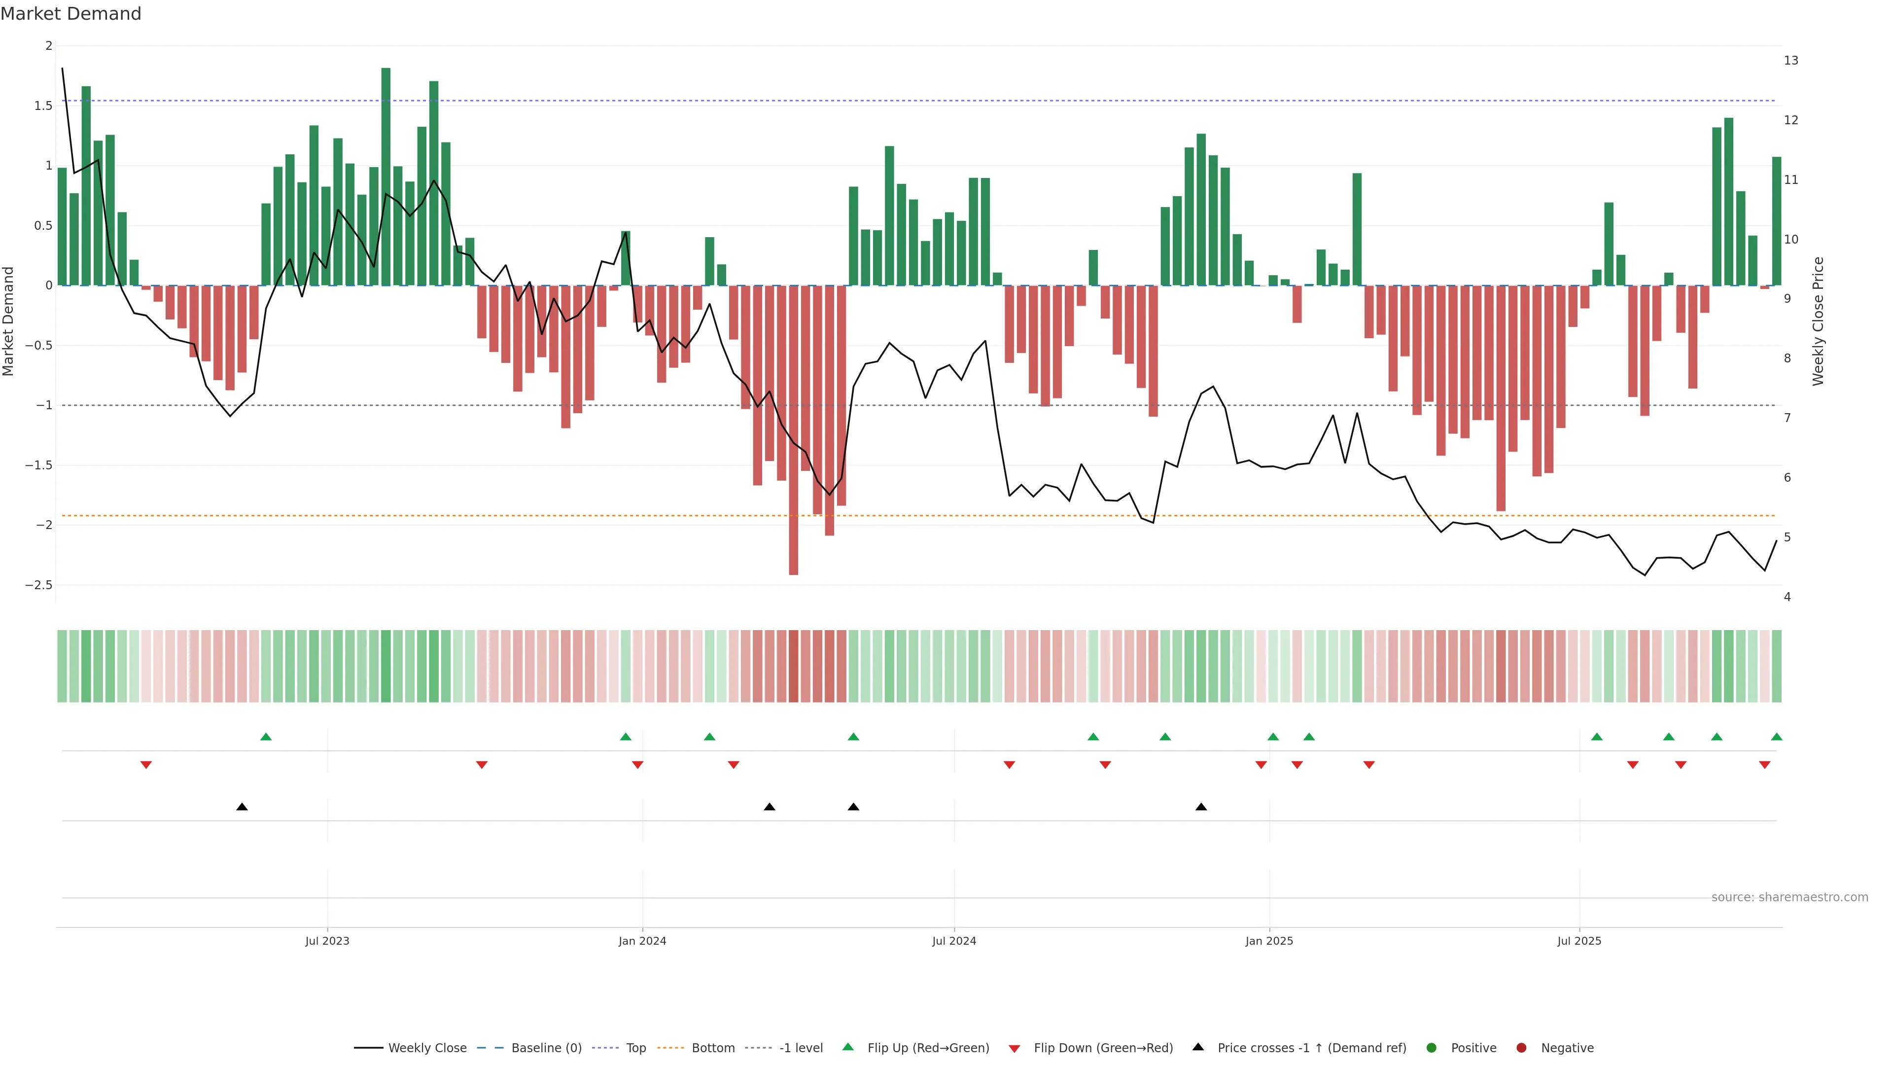Click the green Positive circle legend icon

tap(1431, 1047)
